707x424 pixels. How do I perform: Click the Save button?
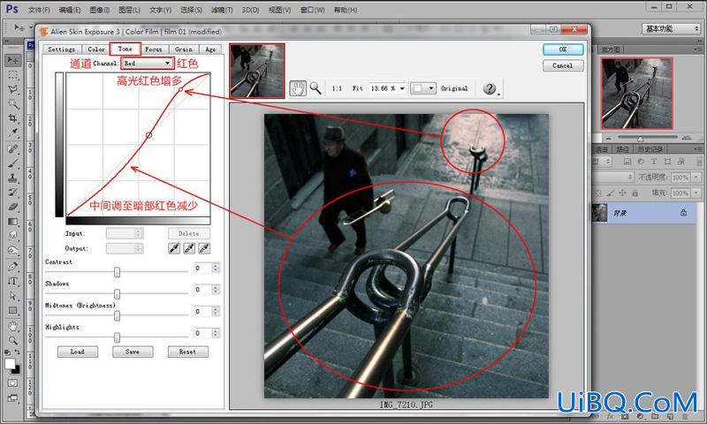click(133, 352)
